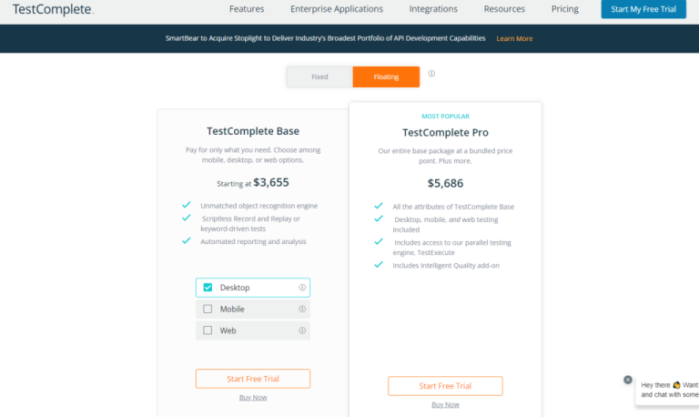Click the info icon in Desktop row

click(x=302, y=288)
